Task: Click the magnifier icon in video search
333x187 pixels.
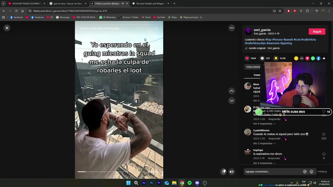Action: coord(156,28)
